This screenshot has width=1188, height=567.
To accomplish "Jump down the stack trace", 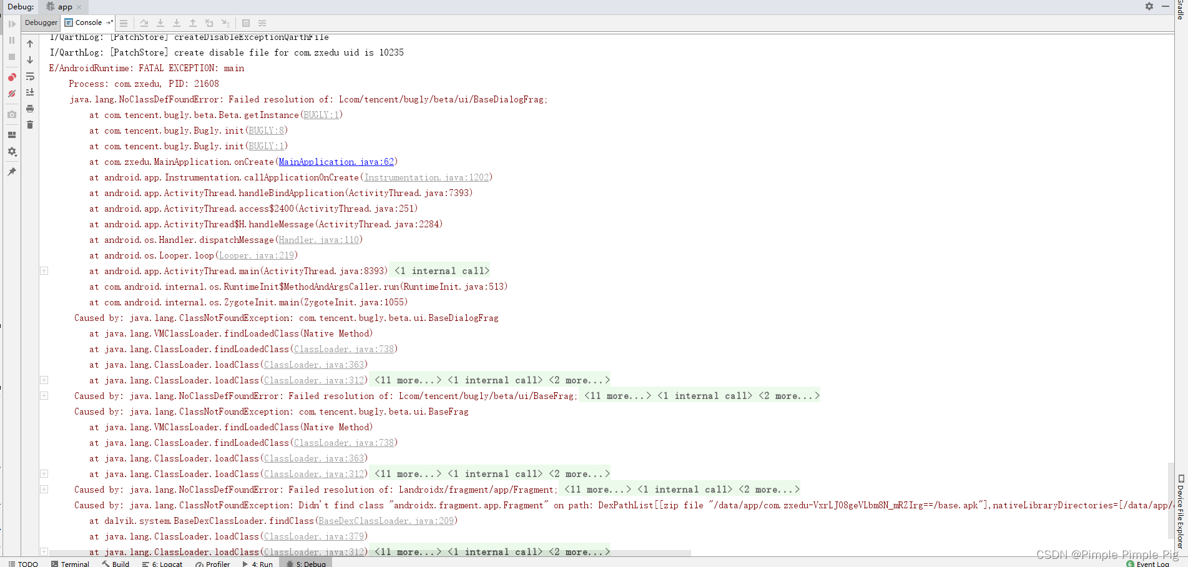I will tap(30, 60).
